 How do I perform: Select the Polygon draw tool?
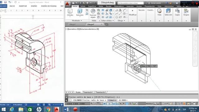pos(117,17)
